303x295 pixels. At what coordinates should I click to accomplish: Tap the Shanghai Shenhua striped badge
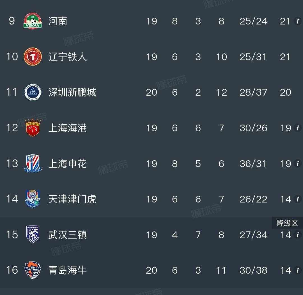[33, 163]
